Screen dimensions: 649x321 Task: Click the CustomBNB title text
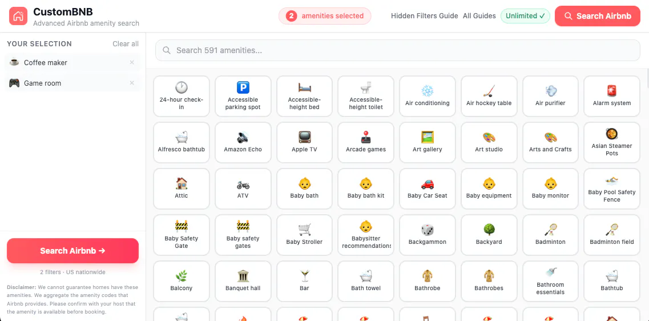tap(63, 11)
